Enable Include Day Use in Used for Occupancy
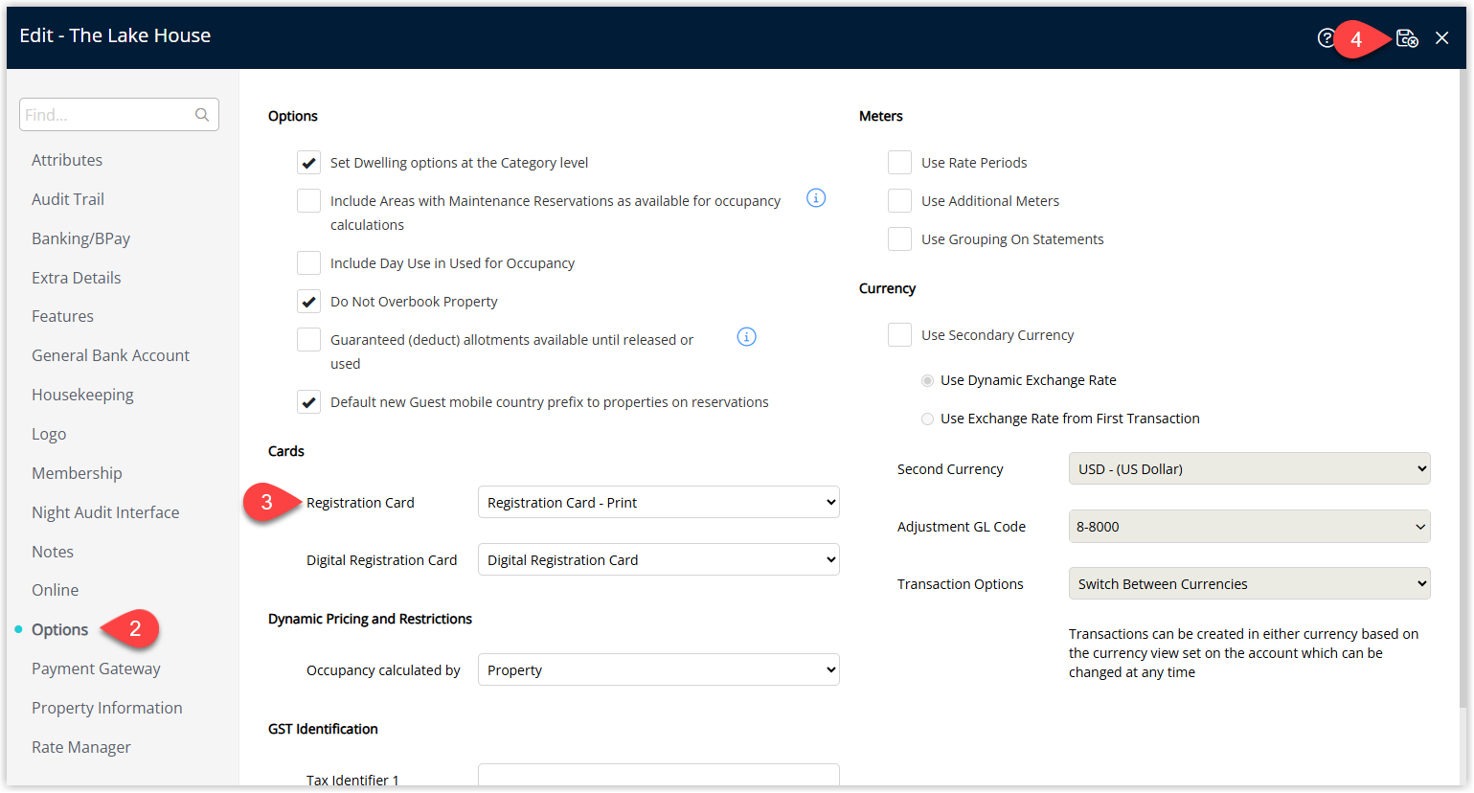 tap(308, 263)
